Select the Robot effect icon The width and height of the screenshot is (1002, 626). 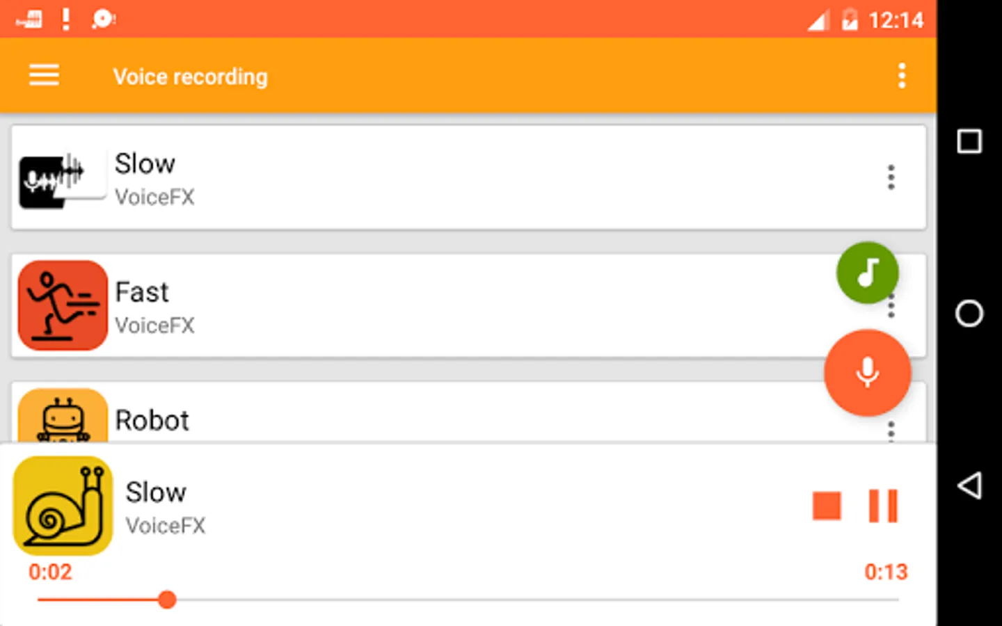[x=63, y=417]
